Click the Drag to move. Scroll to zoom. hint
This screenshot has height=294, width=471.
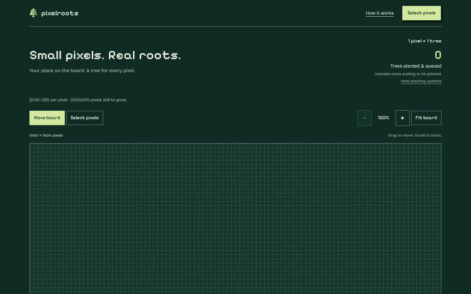(x=415, y=135)
